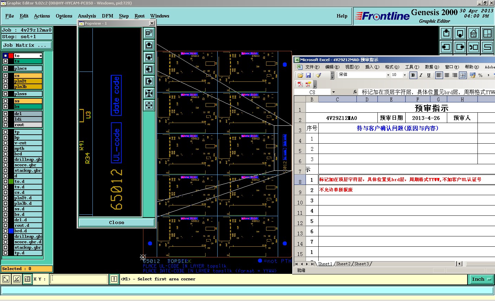Close the Popview window with Close button
This screenshot has height=301, width=495.
(117, 222)
